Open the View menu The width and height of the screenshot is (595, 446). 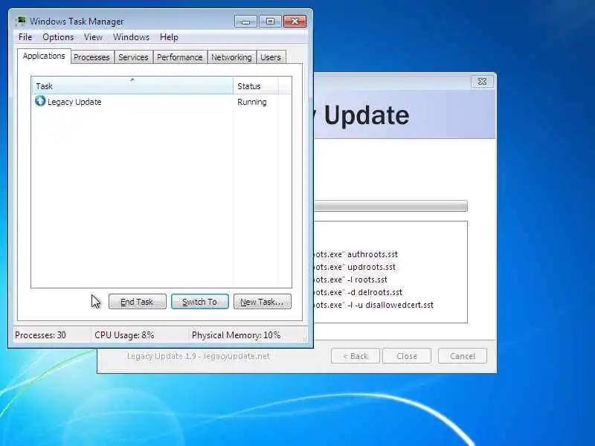point(93,37)
